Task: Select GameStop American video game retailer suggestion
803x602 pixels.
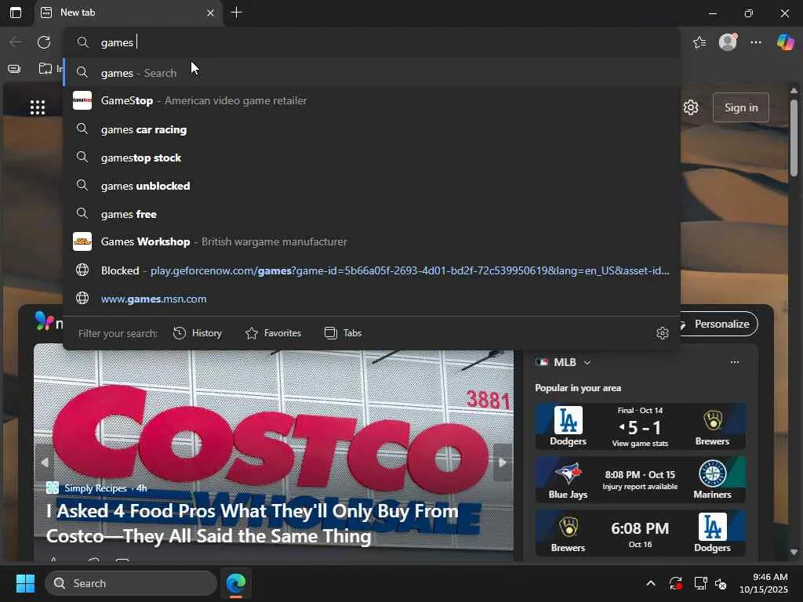Action: [372, 101]
